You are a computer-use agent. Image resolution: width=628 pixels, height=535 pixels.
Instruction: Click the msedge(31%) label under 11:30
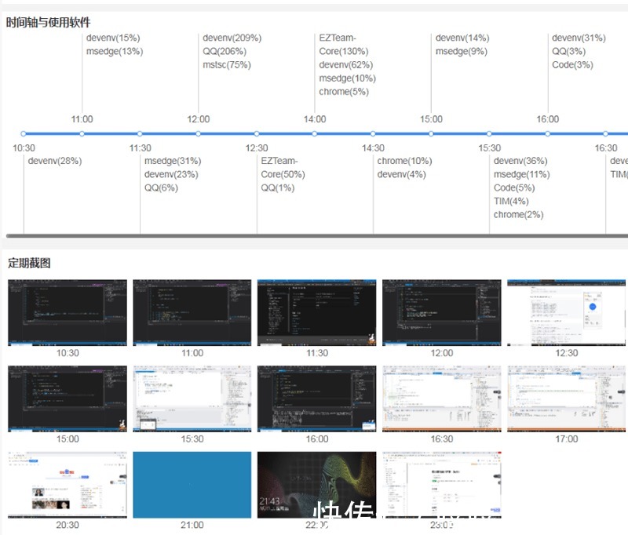173,161
